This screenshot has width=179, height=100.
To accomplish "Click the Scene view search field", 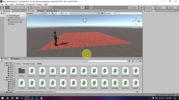I will [128, 13].
